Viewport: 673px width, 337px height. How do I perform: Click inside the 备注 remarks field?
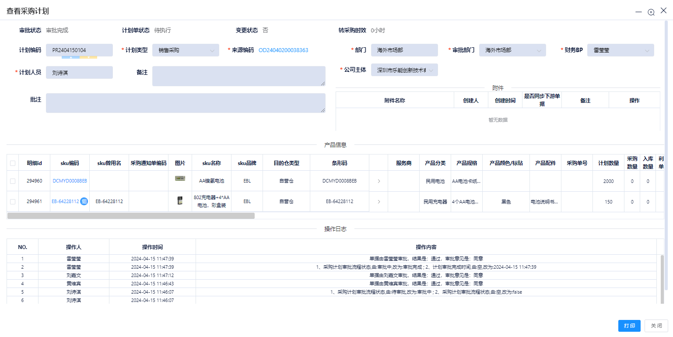[x=238, y=76]
